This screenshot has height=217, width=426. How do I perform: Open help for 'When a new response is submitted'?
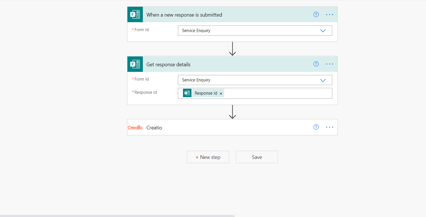pos(316,15)
